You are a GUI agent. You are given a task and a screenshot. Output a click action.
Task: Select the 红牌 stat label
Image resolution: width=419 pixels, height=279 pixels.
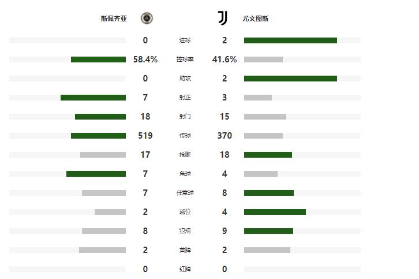(x=185, y=269)
